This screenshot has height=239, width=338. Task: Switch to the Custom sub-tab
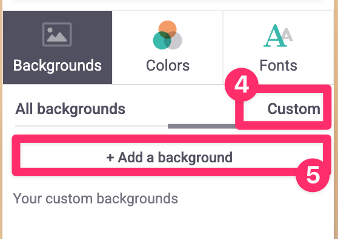[x=294, y=109]
